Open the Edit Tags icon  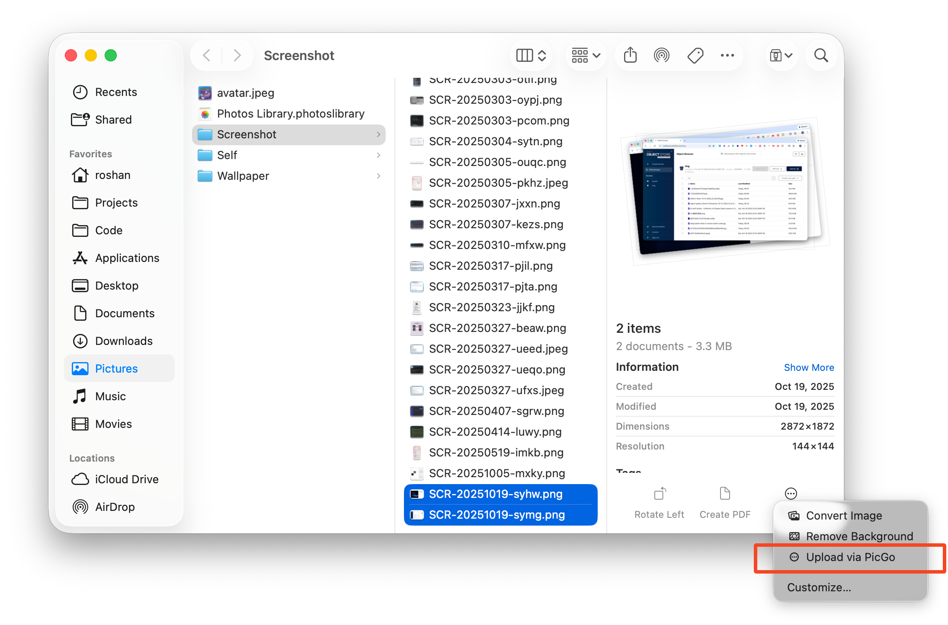[x=695, y=55]
